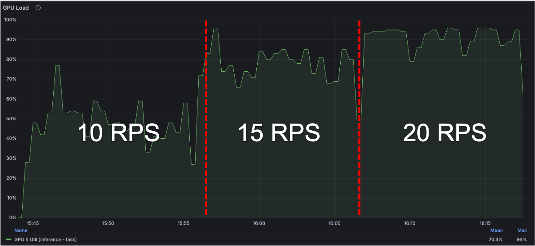Click the 96% Max value
Screen dimensions: 535x246
point(522,240)
